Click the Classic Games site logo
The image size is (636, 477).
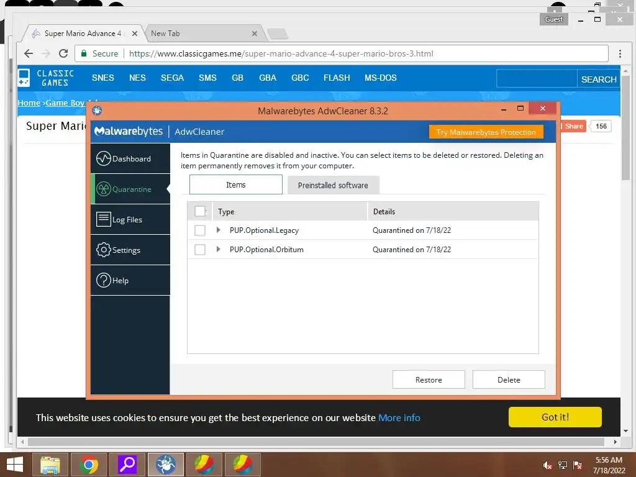tap(46, 78)
